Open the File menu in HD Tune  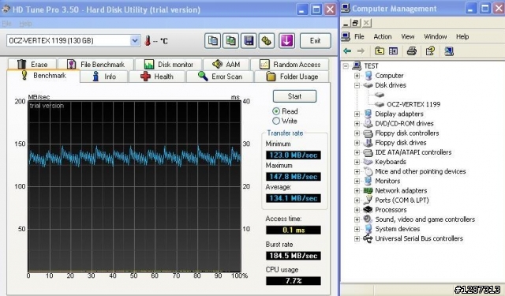(x=6, y=24)
